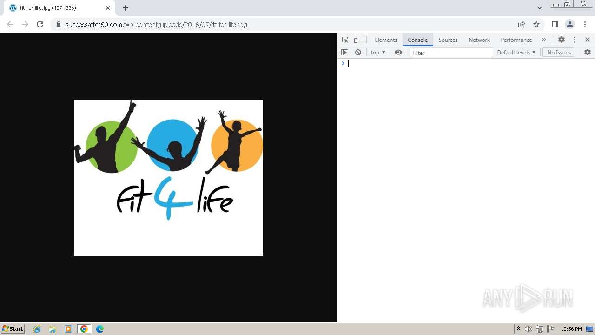
Task: Share this page icon
Action: (x=522, y=24)
